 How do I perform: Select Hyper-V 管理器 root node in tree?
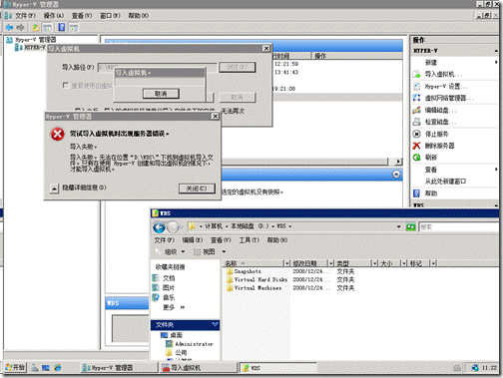click(32, 40)
